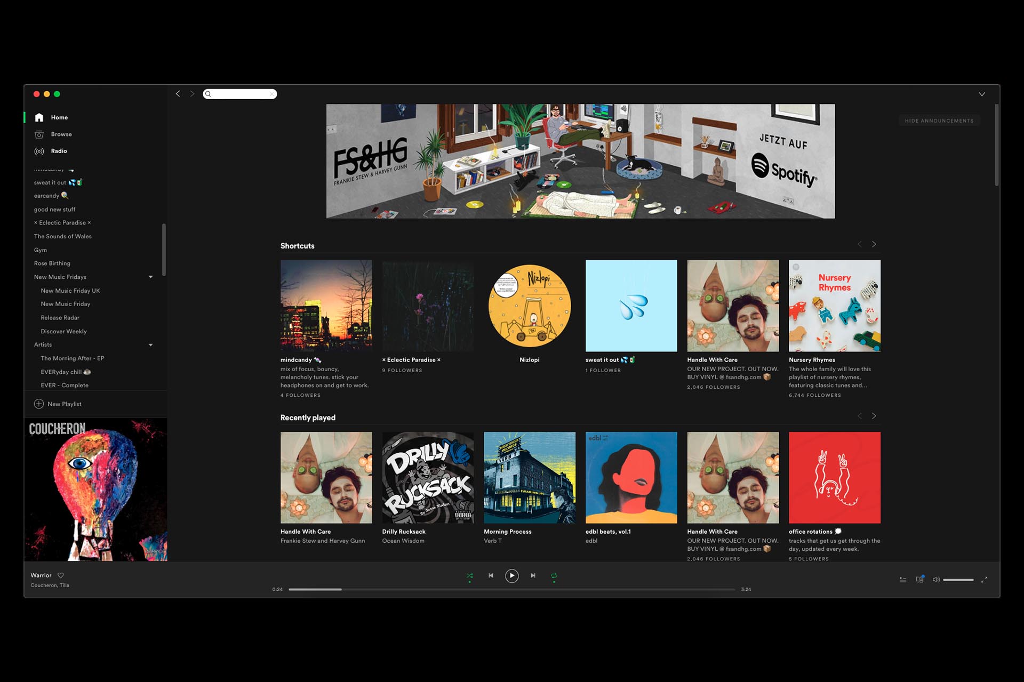Open the edbl beats, vol.1 cover

[x=631, y=477]
